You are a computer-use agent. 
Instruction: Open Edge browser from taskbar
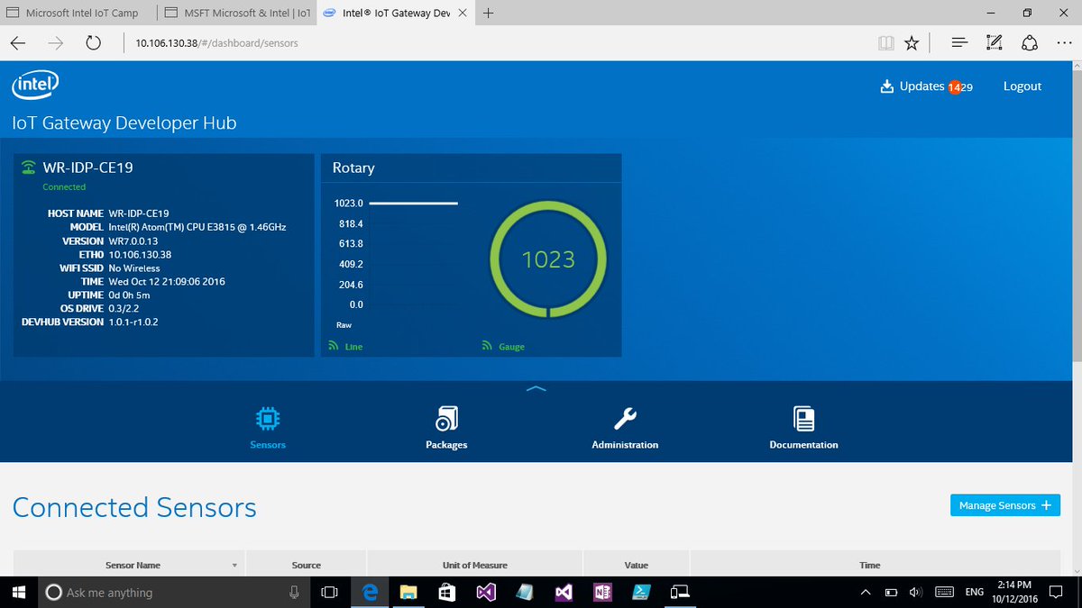pyautogui.click(x=369, y=592)
